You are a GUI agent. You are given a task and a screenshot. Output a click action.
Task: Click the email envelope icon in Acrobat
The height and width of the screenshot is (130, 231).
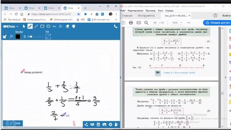point(139,23)
